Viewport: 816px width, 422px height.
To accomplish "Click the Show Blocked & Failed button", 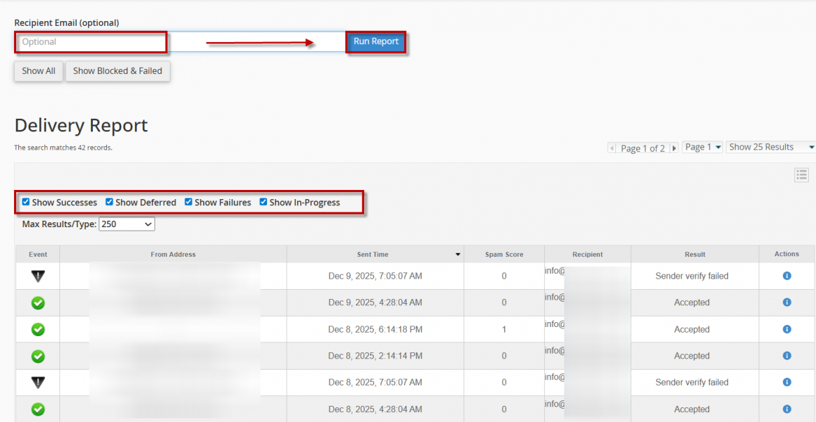I will [x=118, y=71].
